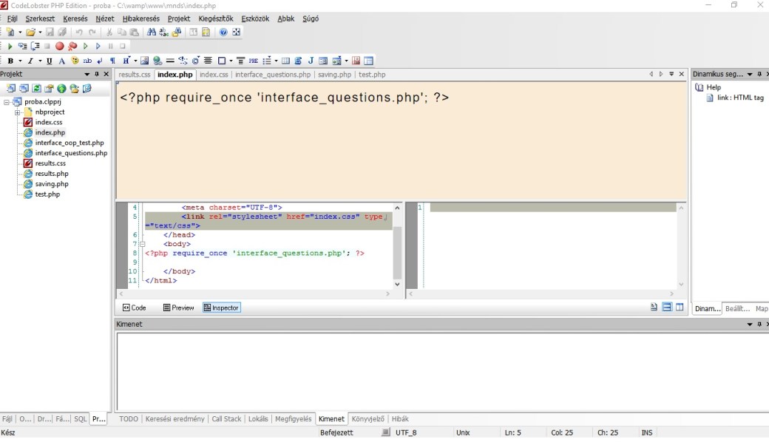Image resolution: width=769 pixels, height=442 pixels.
Task: Switch to Inspector view mode
Action: click(222, 307)
